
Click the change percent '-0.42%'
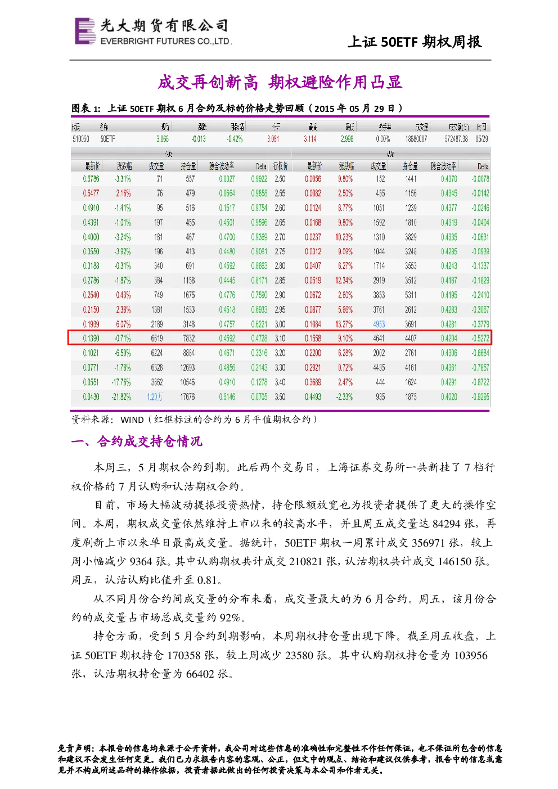pos(235,139)
